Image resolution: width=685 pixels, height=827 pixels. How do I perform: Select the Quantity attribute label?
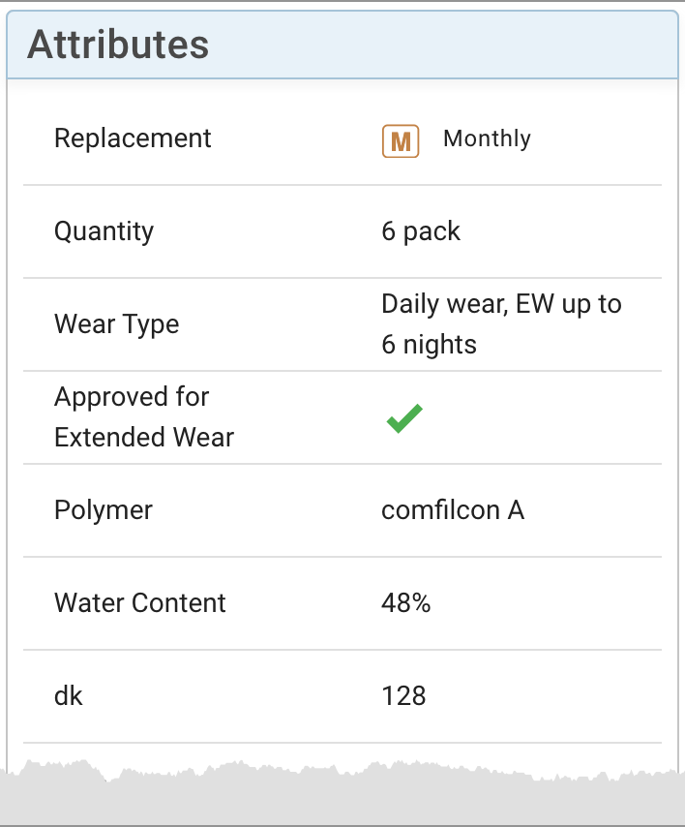click(x=104, y=231)
